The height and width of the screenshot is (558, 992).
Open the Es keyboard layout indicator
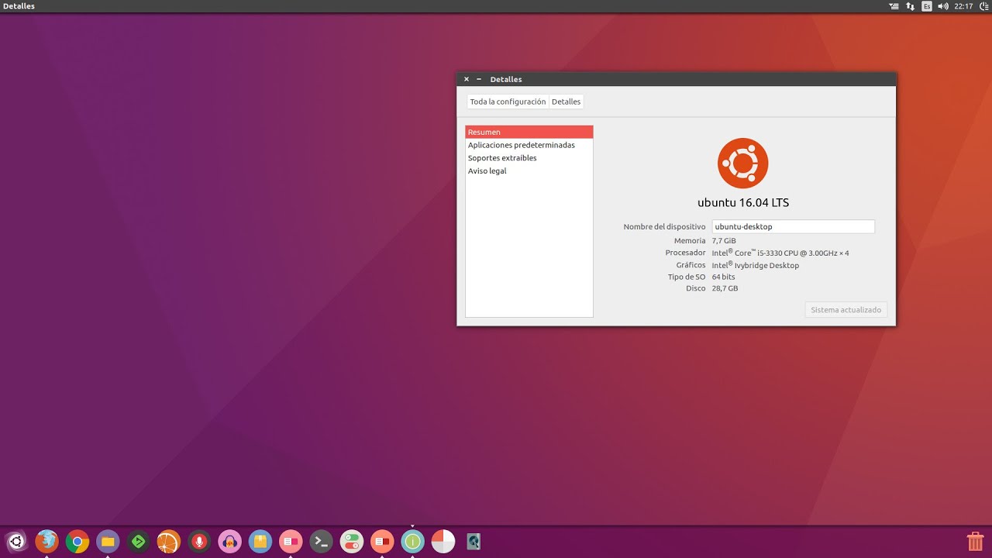point(927,6)
